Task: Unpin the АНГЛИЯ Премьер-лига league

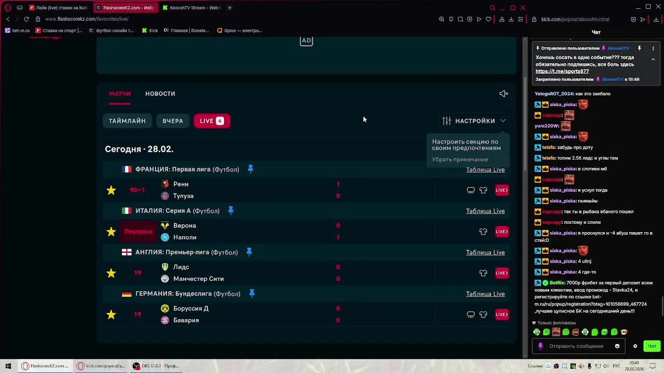Action: point(249,252)
